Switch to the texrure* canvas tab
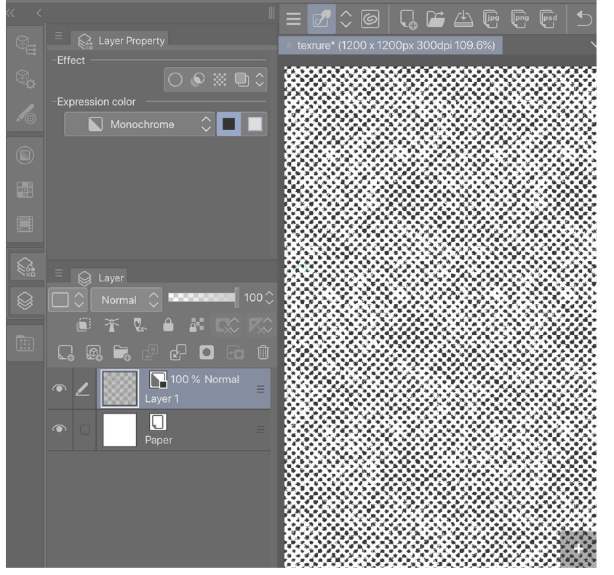The height and width of the screenshot is (575, 614). (x=391, y=45)
